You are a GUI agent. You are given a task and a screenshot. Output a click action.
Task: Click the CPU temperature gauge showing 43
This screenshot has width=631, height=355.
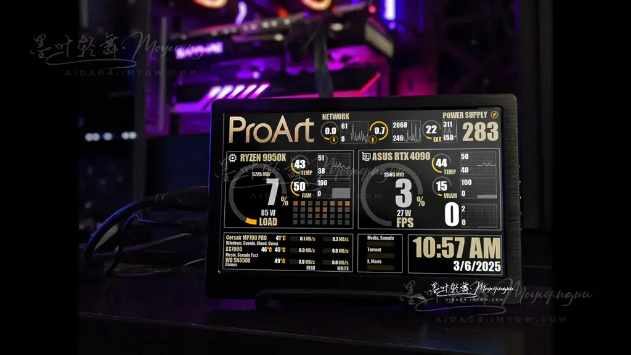pos(300,165)
